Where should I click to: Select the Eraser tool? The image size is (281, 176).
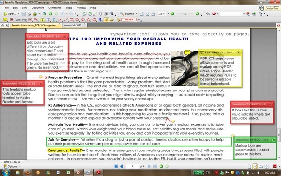click(112, 20)
